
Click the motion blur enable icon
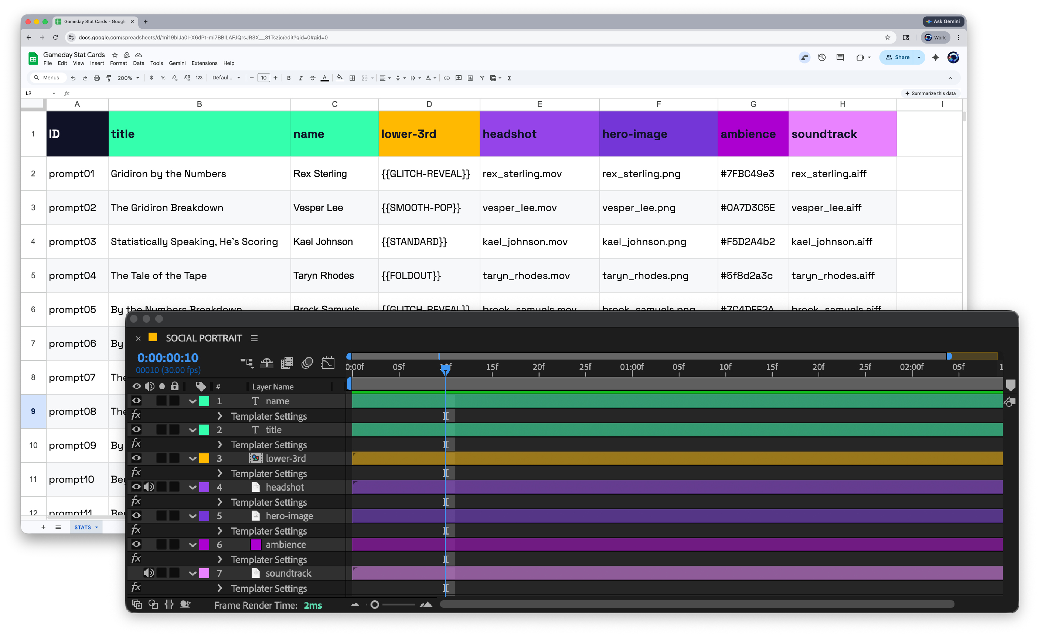[307, 363]
